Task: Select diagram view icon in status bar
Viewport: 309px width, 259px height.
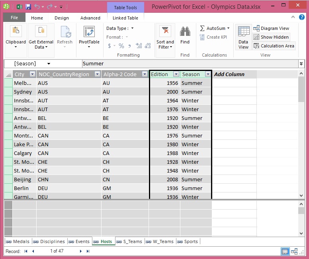Action: click(x=294, y=251)
